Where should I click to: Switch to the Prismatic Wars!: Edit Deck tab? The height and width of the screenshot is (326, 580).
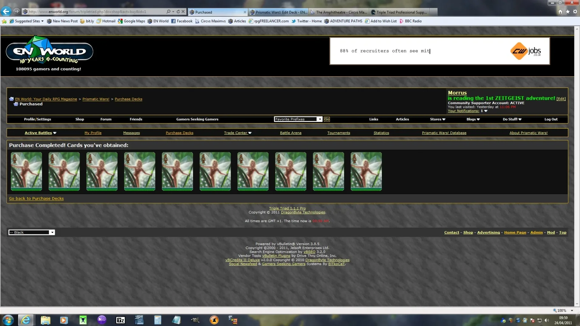pyautogui.click(x=278, y=12)
